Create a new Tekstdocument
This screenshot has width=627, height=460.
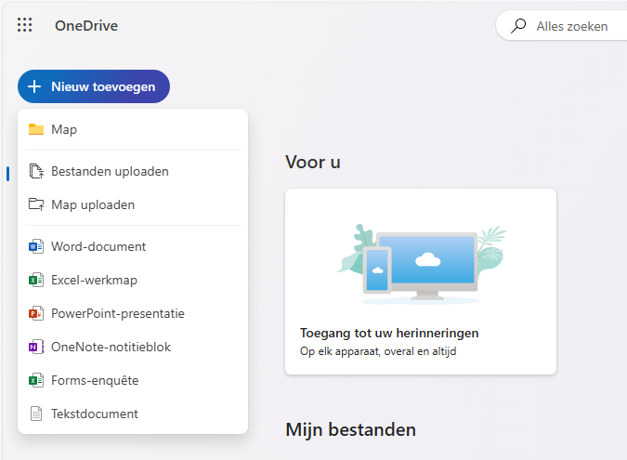click(133, 414)
